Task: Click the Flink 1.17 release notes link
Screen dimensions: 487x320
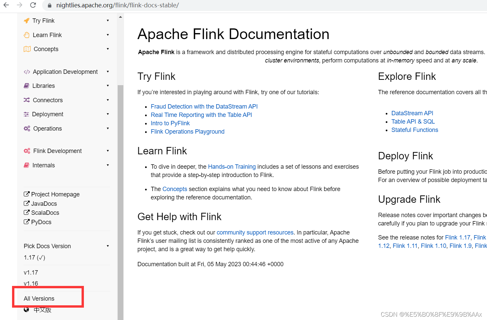Action: [458, 237]
